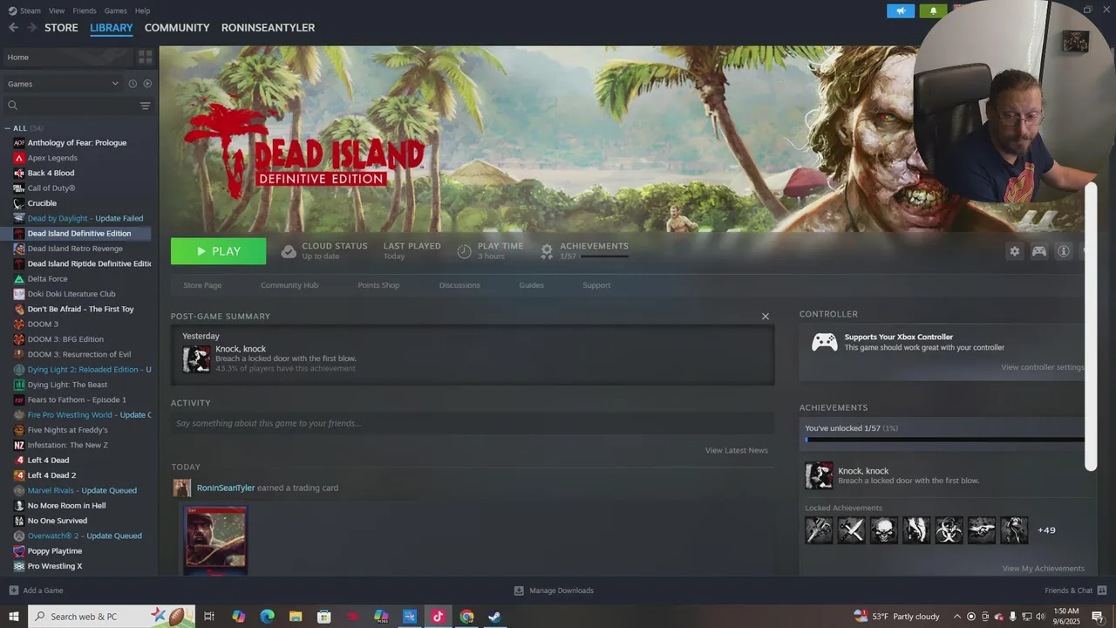Click the Knock, knock achievement icon in Achievements panel
This screenshot has width=1116, height=628.
coord(819,475)
